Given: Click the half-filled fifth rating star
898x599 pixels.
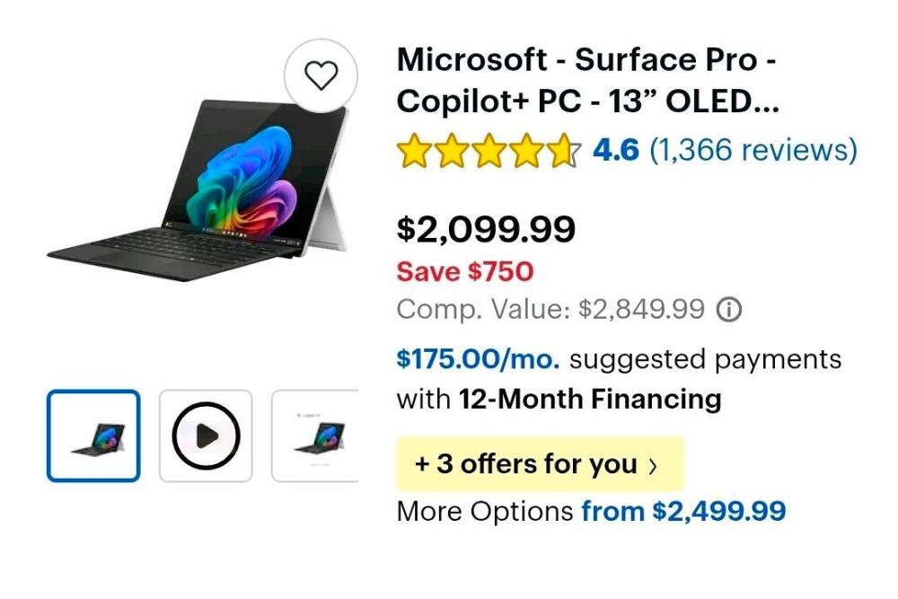Looking at the screenshot, I should [564, 150].
